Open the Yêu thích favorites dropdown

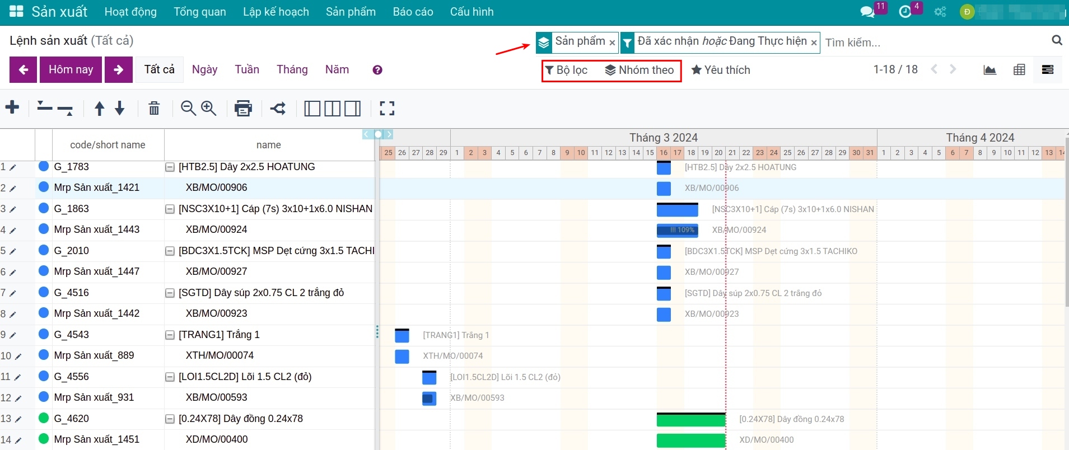point(721,70)
